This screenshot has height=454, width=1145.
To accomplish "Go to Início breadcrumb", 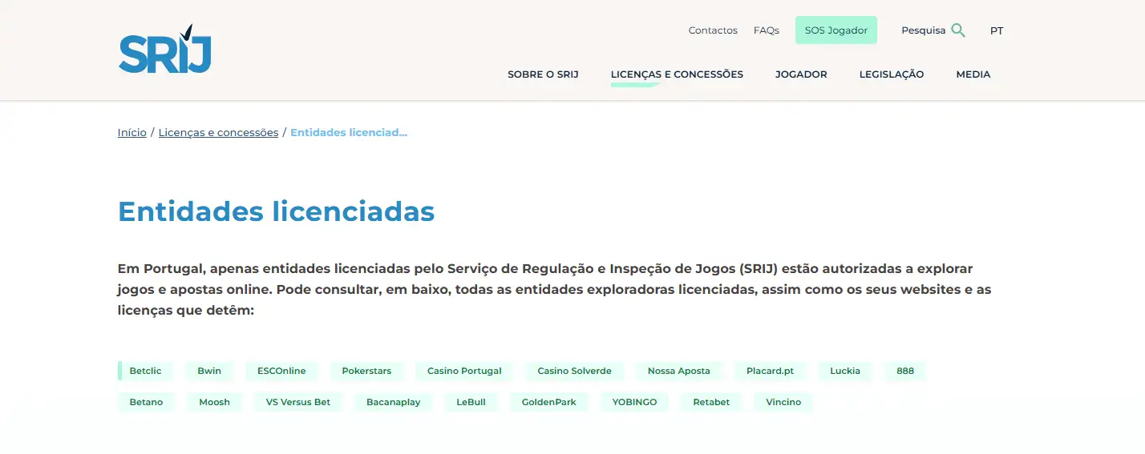I will click(x=132, y=132).
